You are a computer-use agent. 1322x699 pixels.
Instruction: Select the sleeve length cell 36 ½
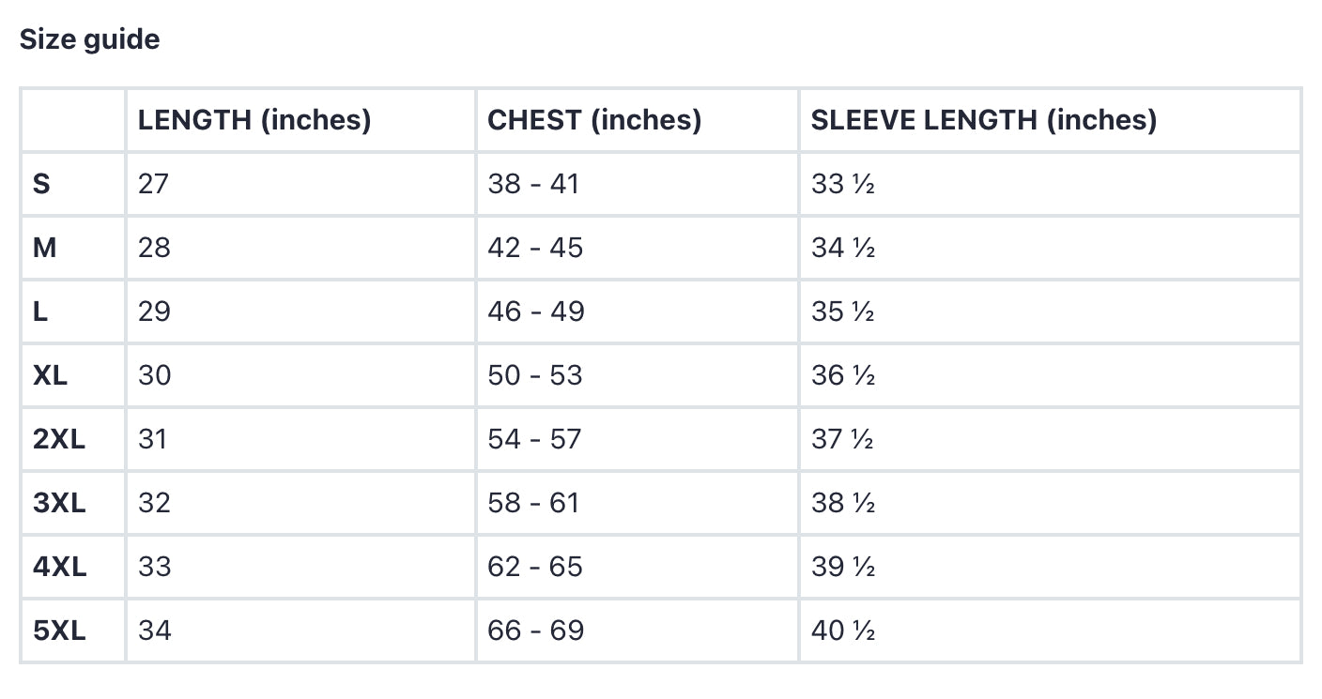843,375
